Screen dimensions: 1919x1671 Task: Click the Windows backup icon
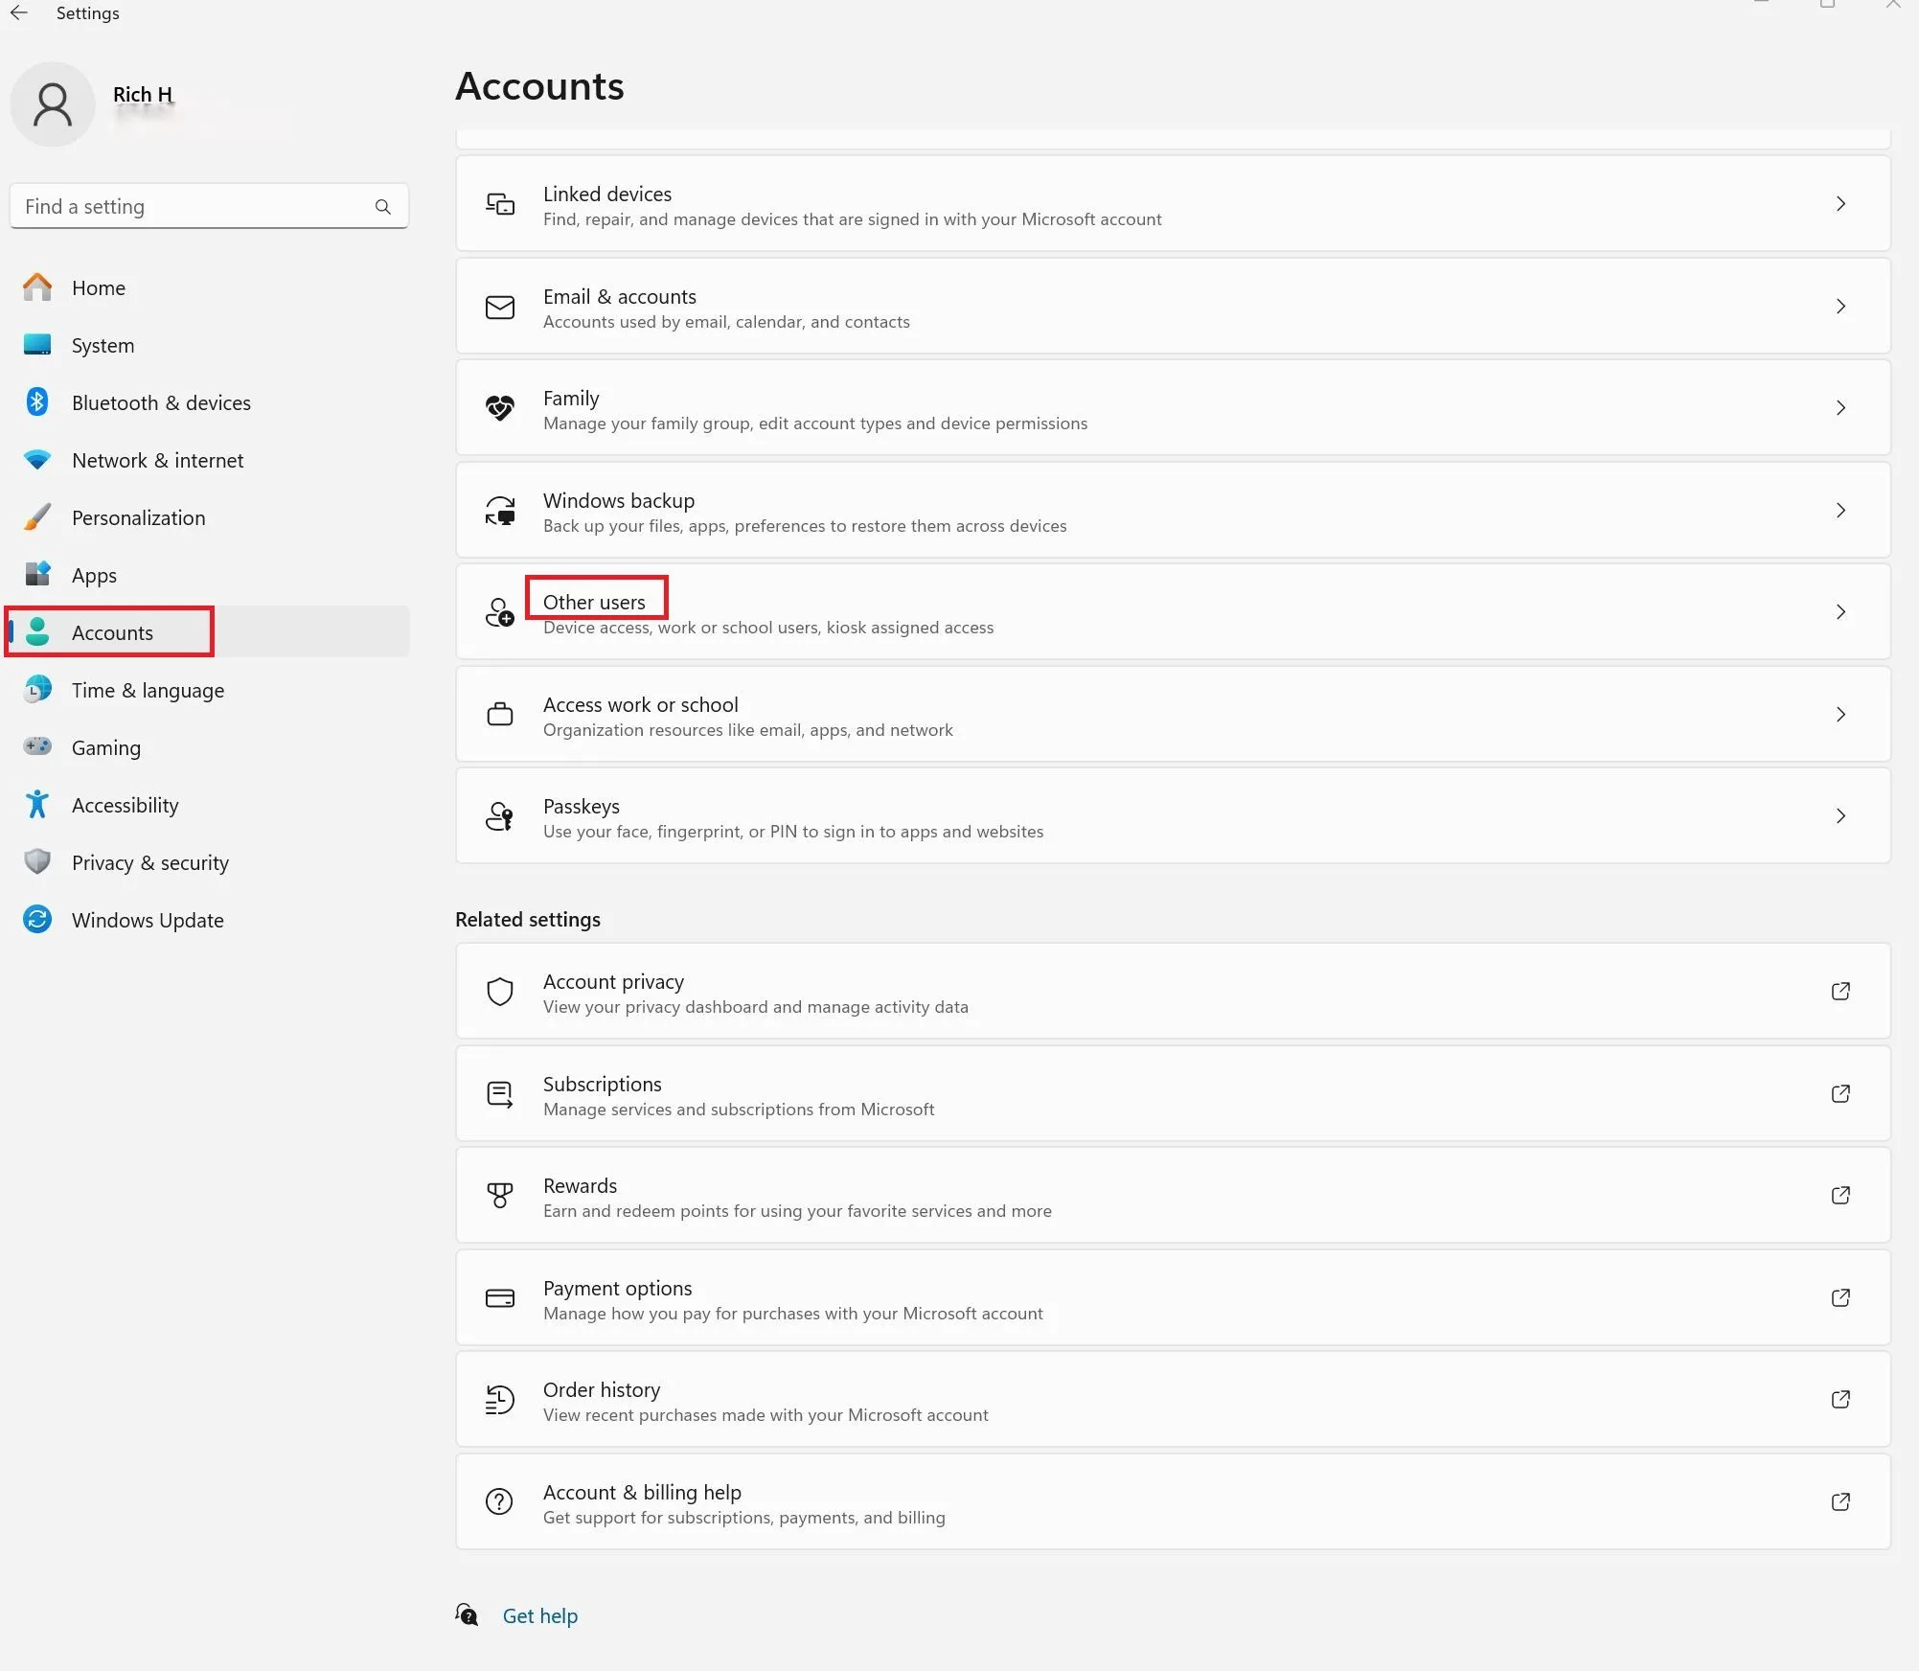pos(499,511)
